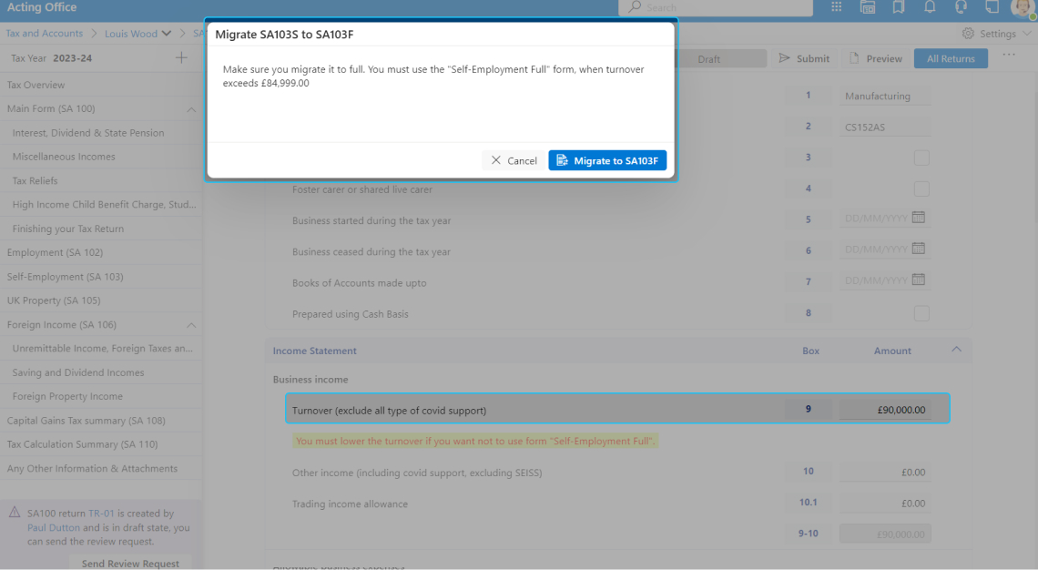Open calendar picker for Business started date

pos(919,218)
